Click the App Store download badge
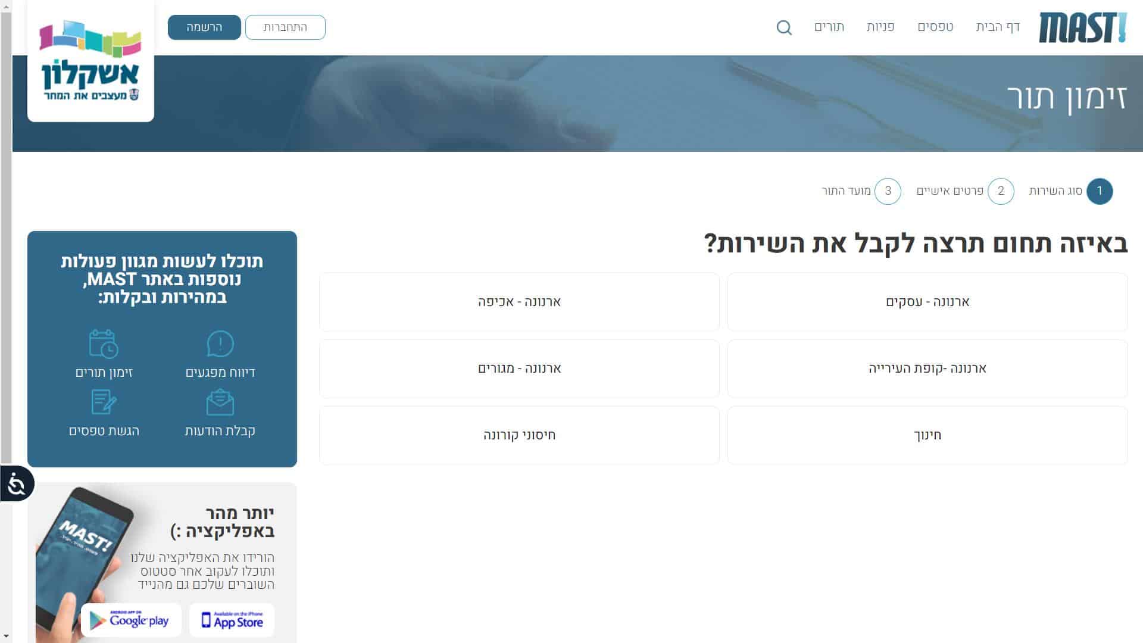 coord(232,620)
